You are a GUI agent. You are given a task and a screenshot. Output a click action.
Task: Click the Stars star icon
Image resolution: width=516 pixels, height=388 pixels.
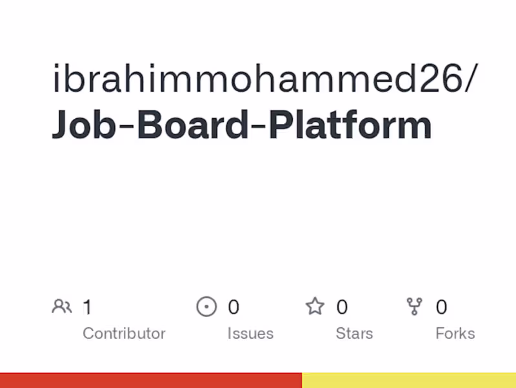point(315,307)
